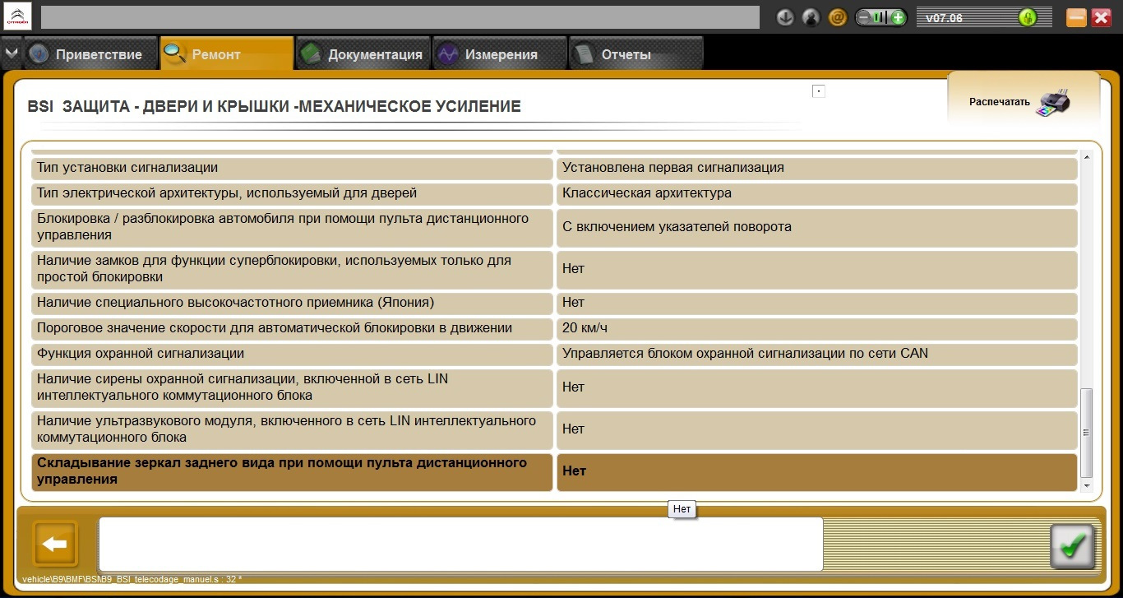
Task: Click the Распечатать print button
Action: tap(1024, 99)
